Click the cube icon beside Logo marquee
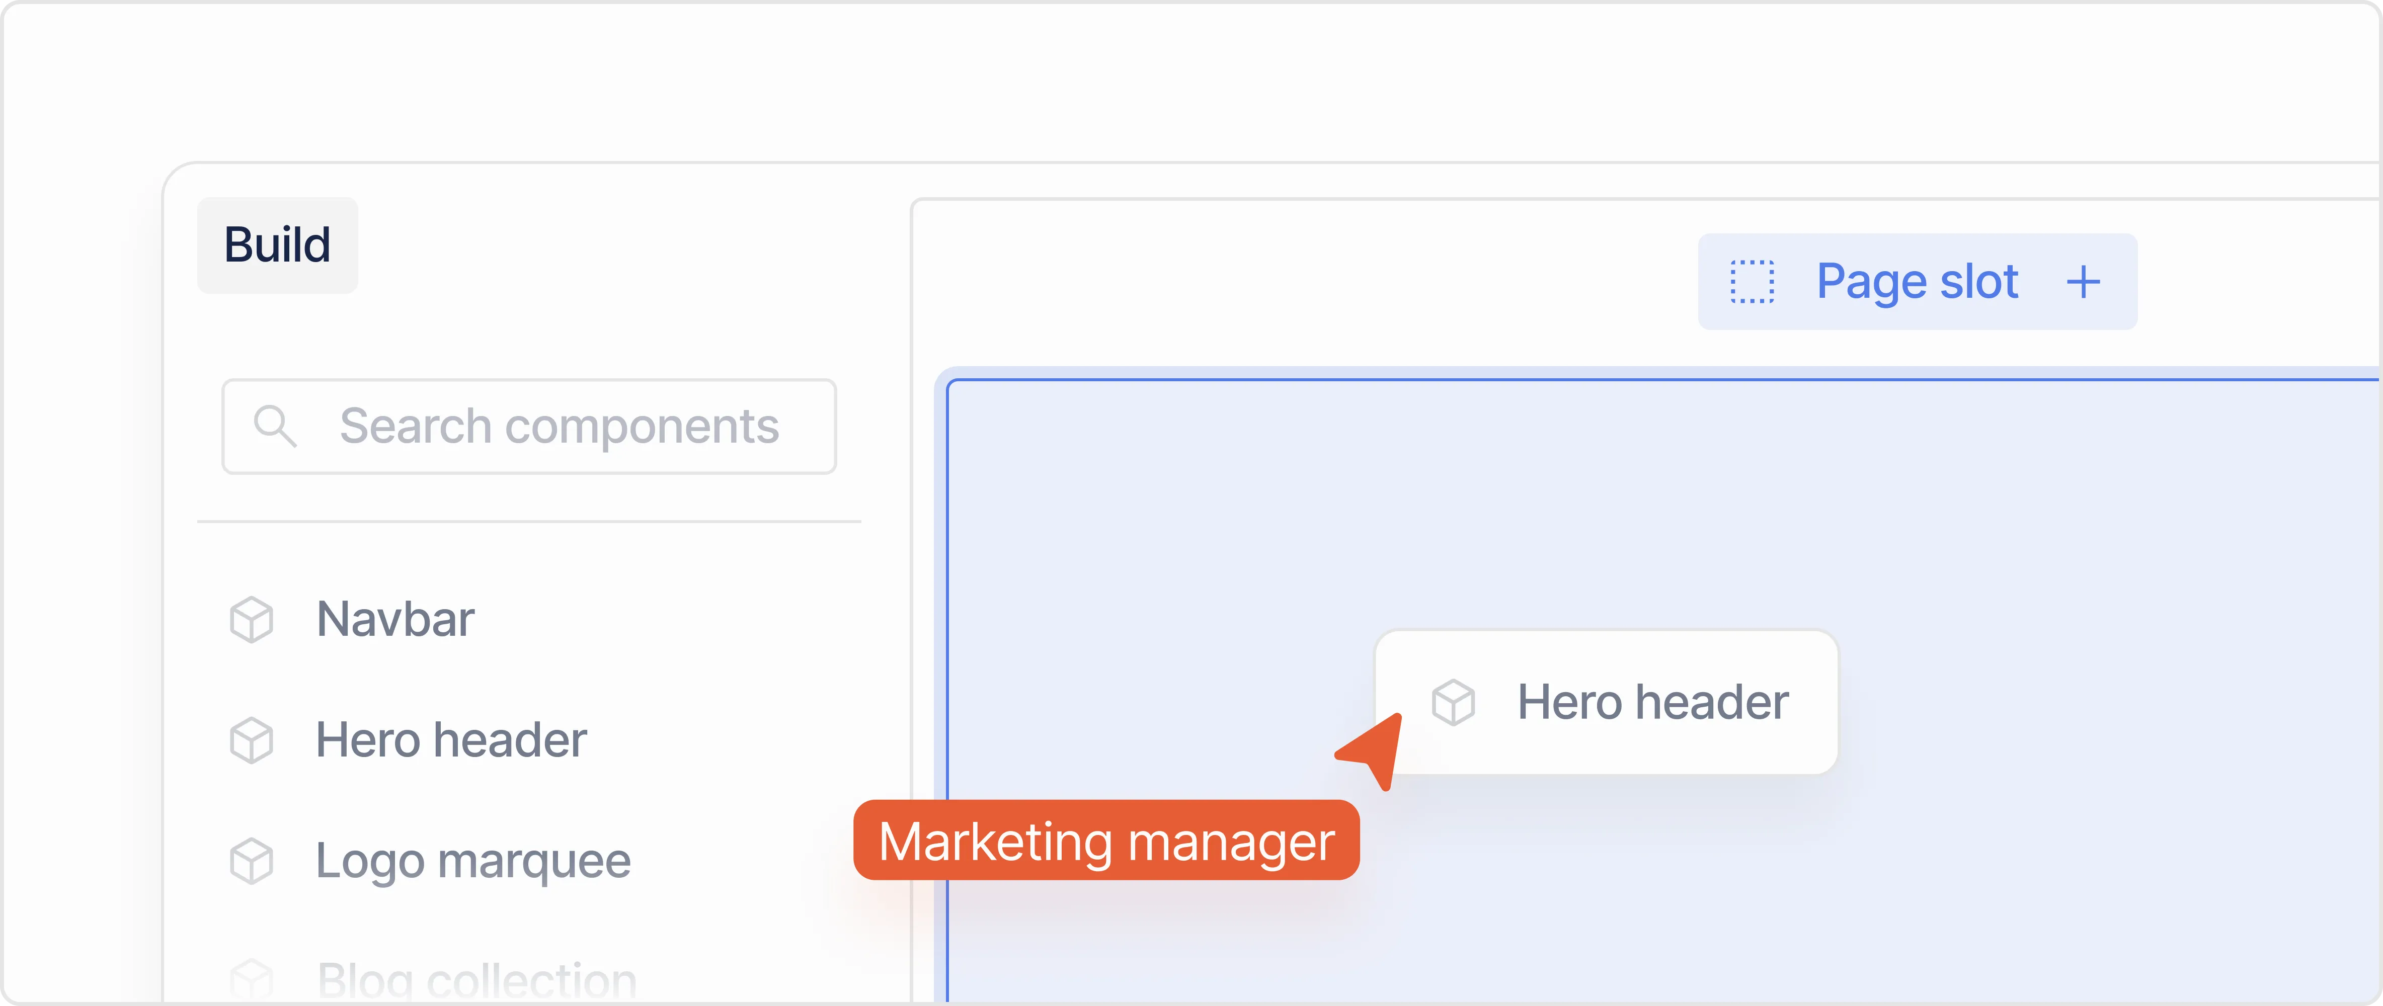2383x1006 pixels. tap(252, 862)
